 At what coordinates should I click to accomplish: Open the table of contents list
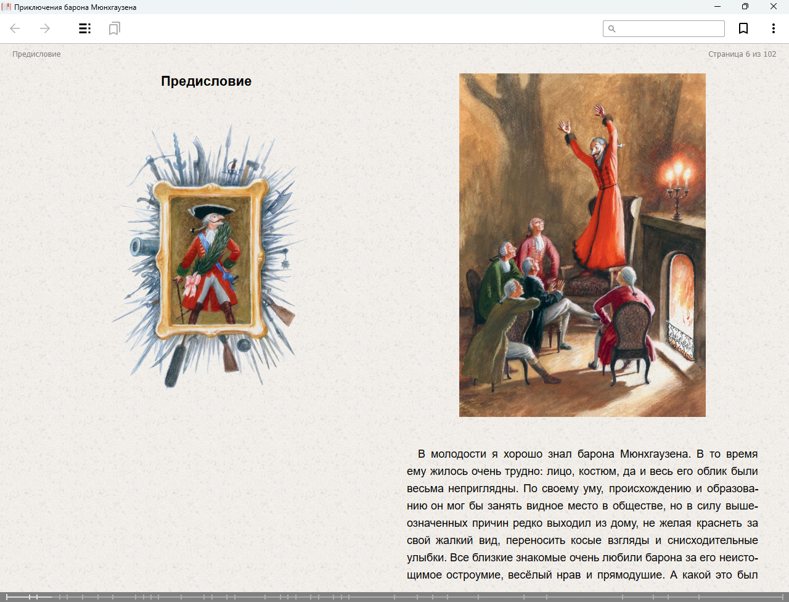coord(85,28)
